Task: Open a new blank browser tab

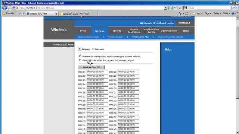Action: coord(95,14)
